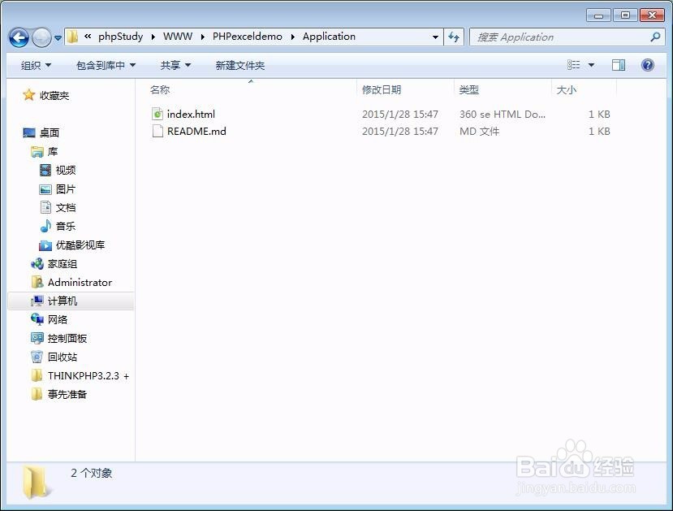This screenshot has height=511, width=673.
Task: Select the Recycle Bin (回收站) icon in sidebar
Action: pyautogui.click(x=61, y=357)
